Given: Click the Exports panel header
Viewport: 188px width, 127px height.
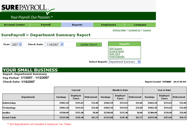Looking at the screenshot, I should pos(125,44).
